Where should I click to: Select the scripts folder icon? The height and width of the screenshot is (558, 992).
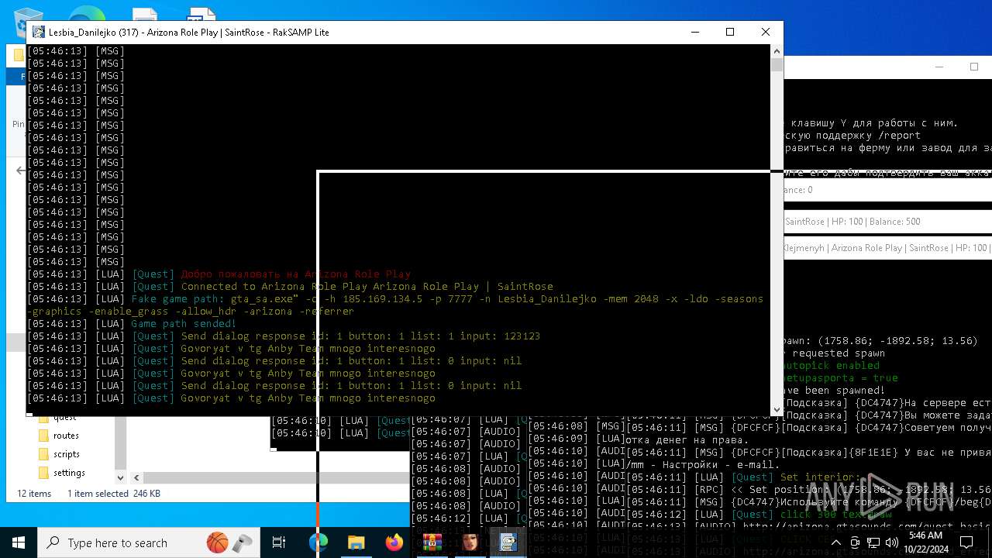43,454
